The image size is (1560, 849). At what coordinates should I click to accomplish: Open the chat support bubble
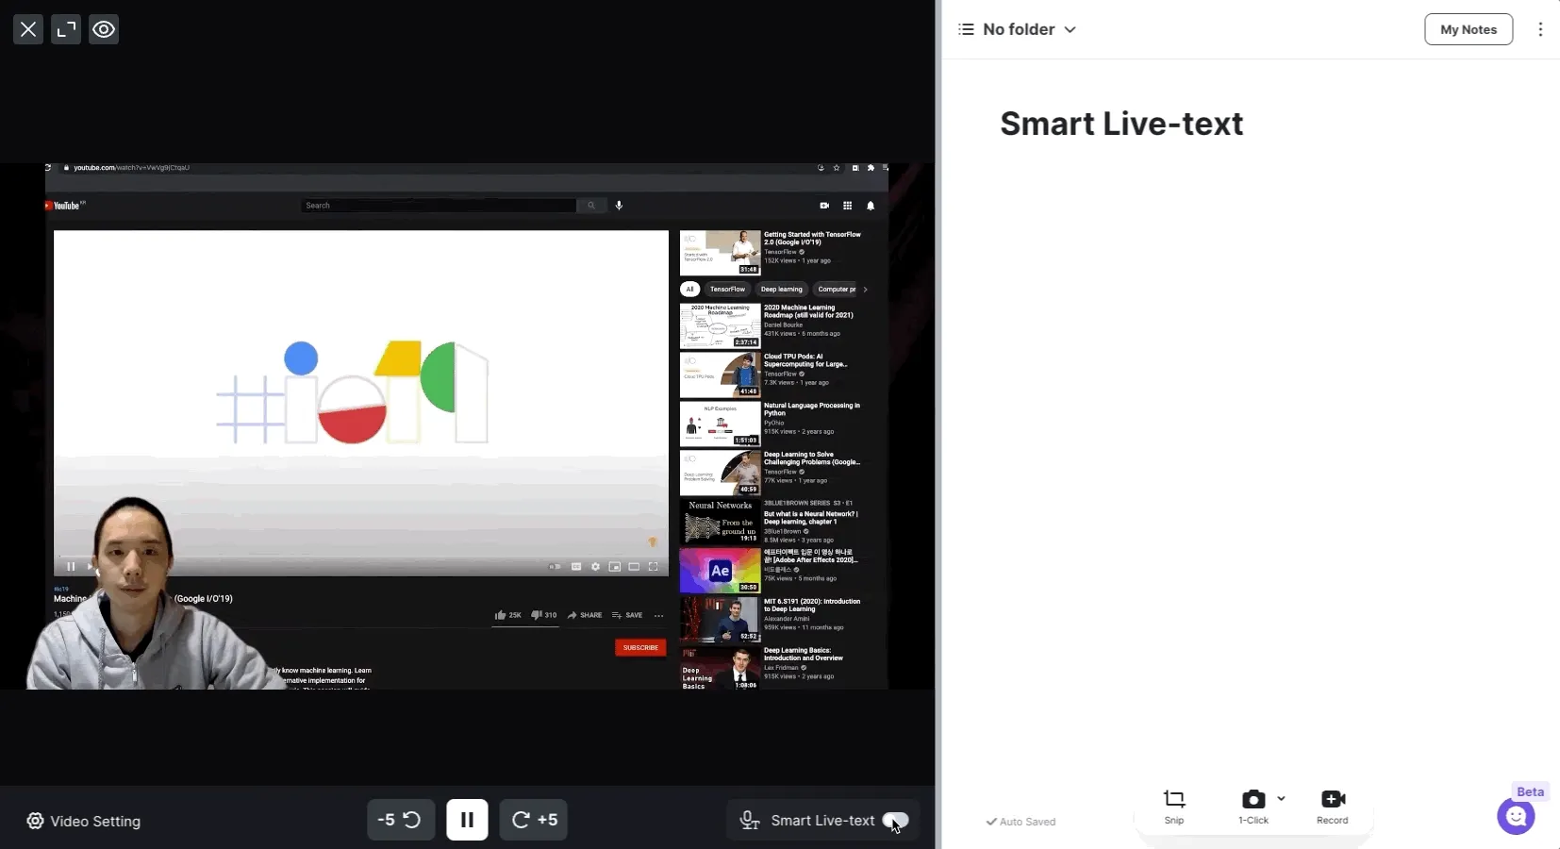pos(1516,816)
